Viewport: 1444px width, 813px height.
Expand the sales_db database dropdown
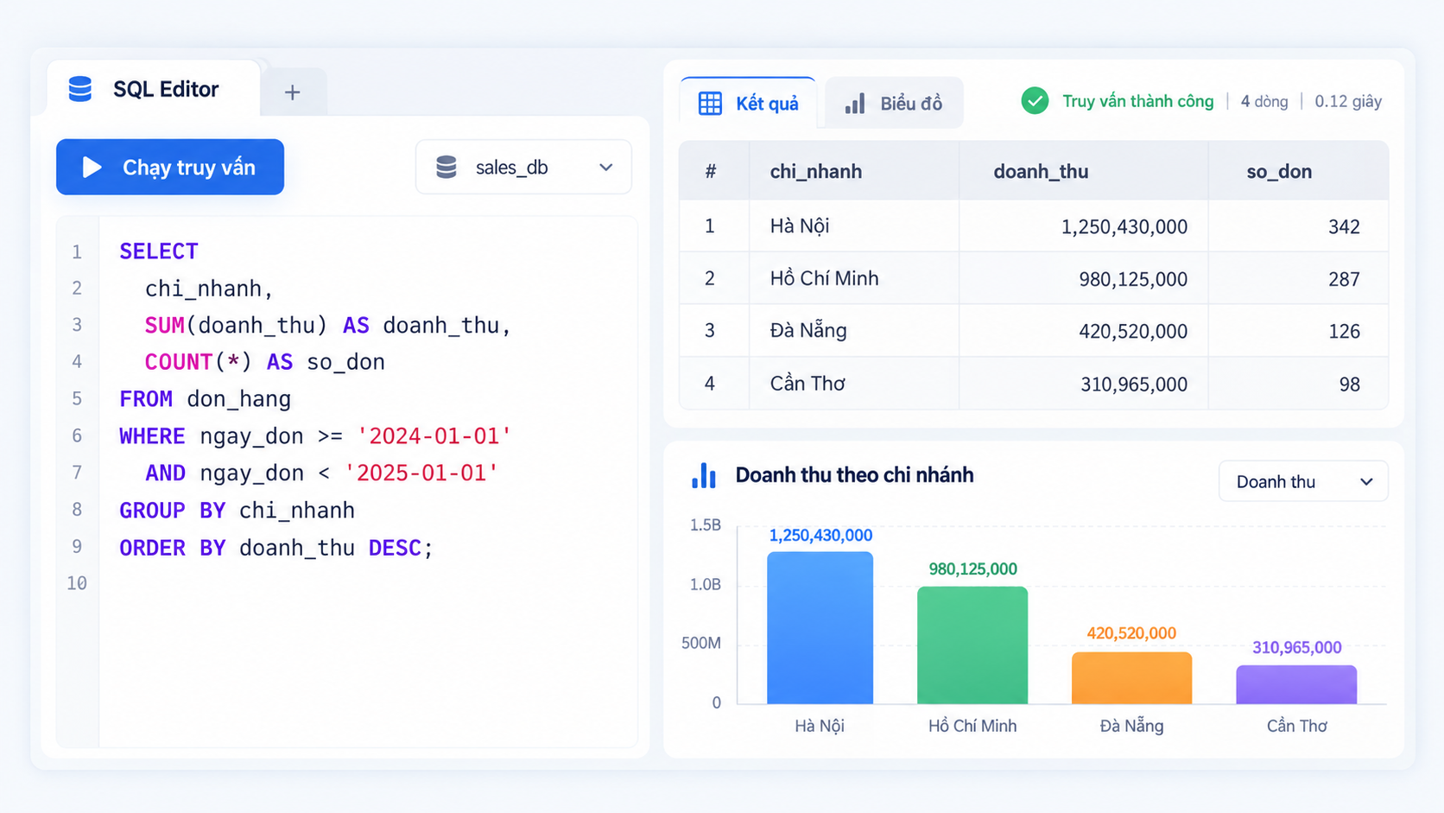point(523,167)
